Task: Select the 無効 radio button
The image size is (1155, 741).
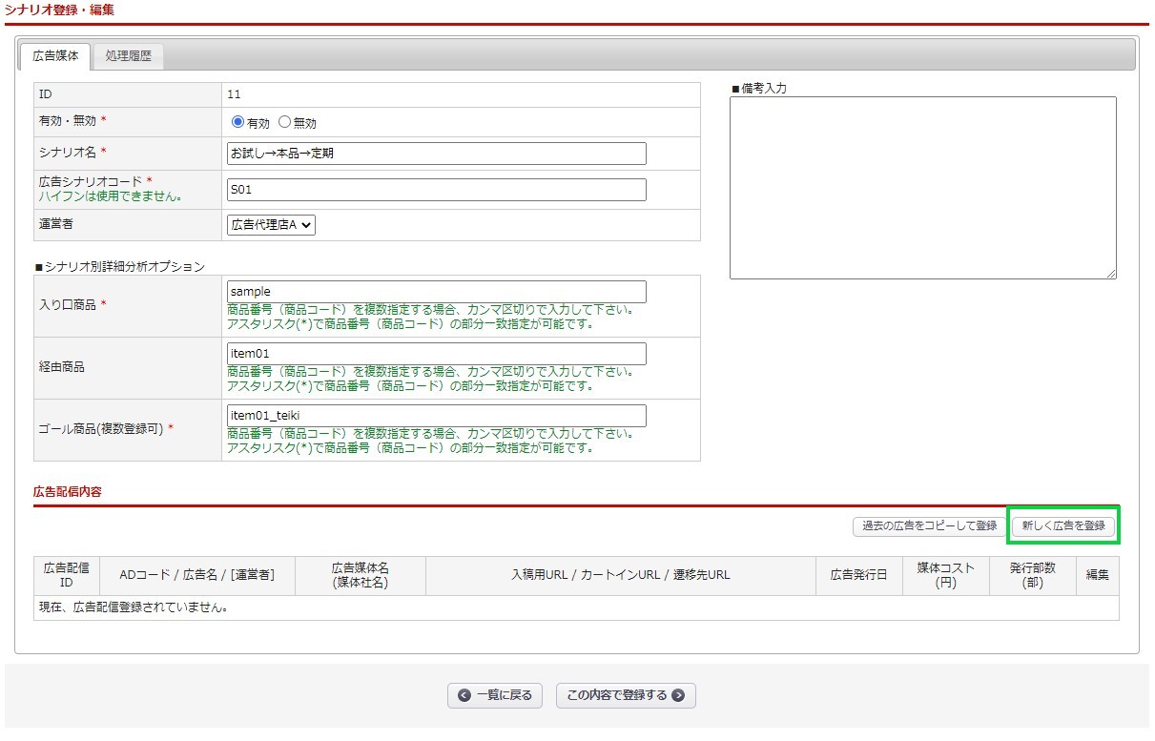Action: [284, 122]
